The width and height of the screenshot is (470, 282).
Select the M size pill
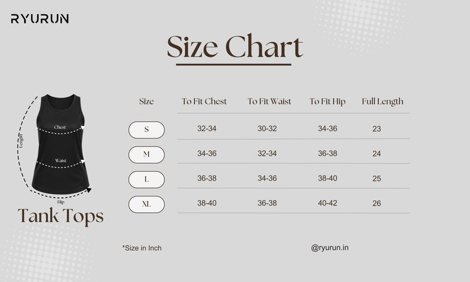click(146, 155)
